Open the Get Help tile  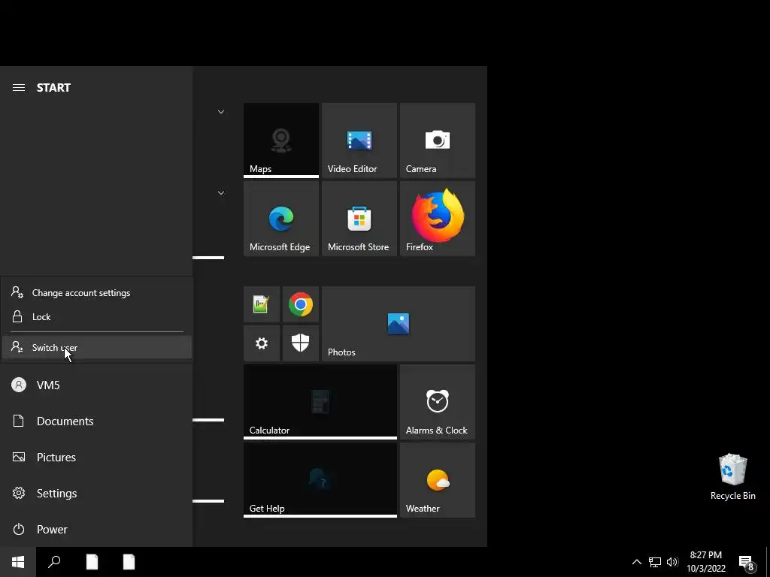point(320,480)
